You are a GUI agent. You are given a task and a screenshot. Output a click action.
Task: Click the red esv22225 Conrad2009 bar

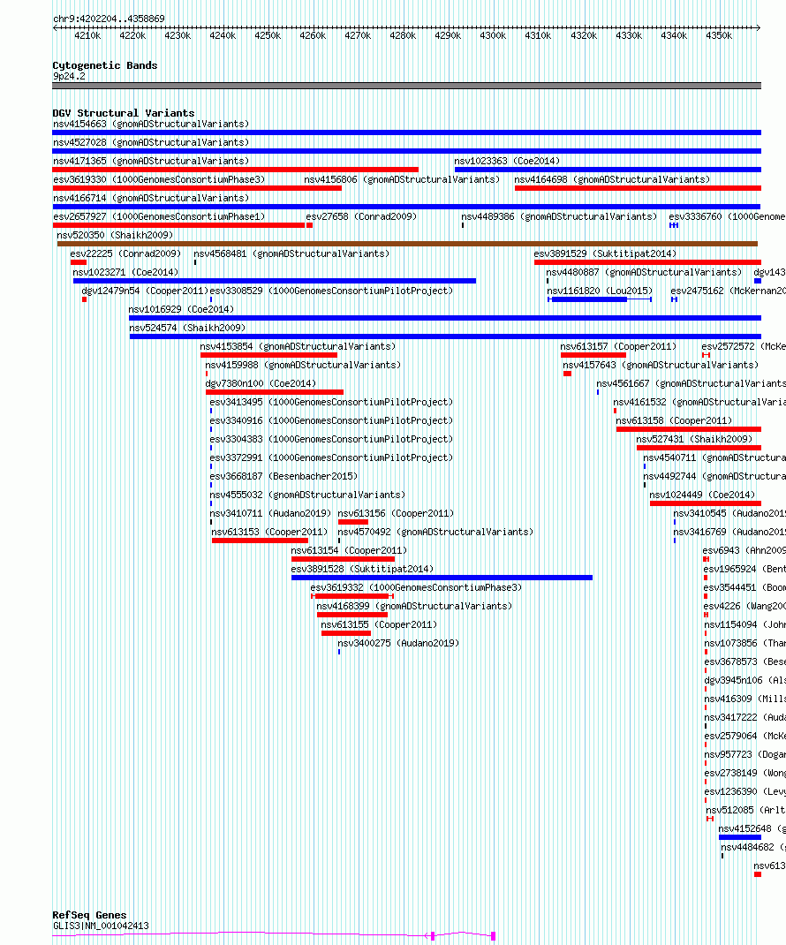click(79, 263)
